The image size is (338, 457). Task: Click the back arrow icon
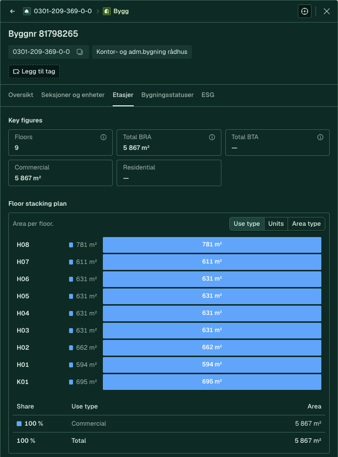click(x=12, y=11)
